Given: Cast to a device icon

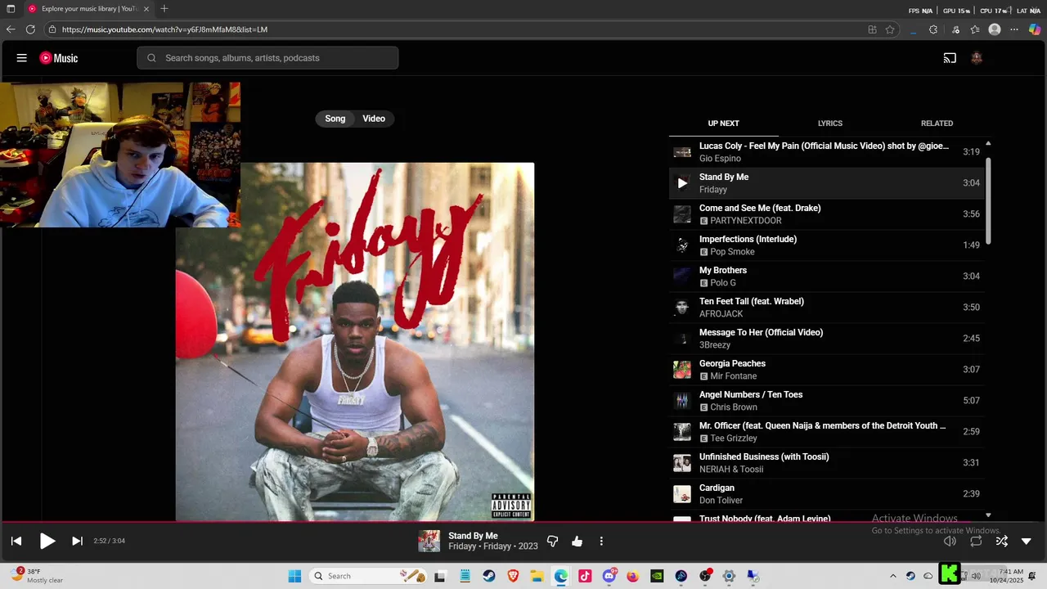Looking at the screenshot, I should pyautogui.click(x=950, y=58).
